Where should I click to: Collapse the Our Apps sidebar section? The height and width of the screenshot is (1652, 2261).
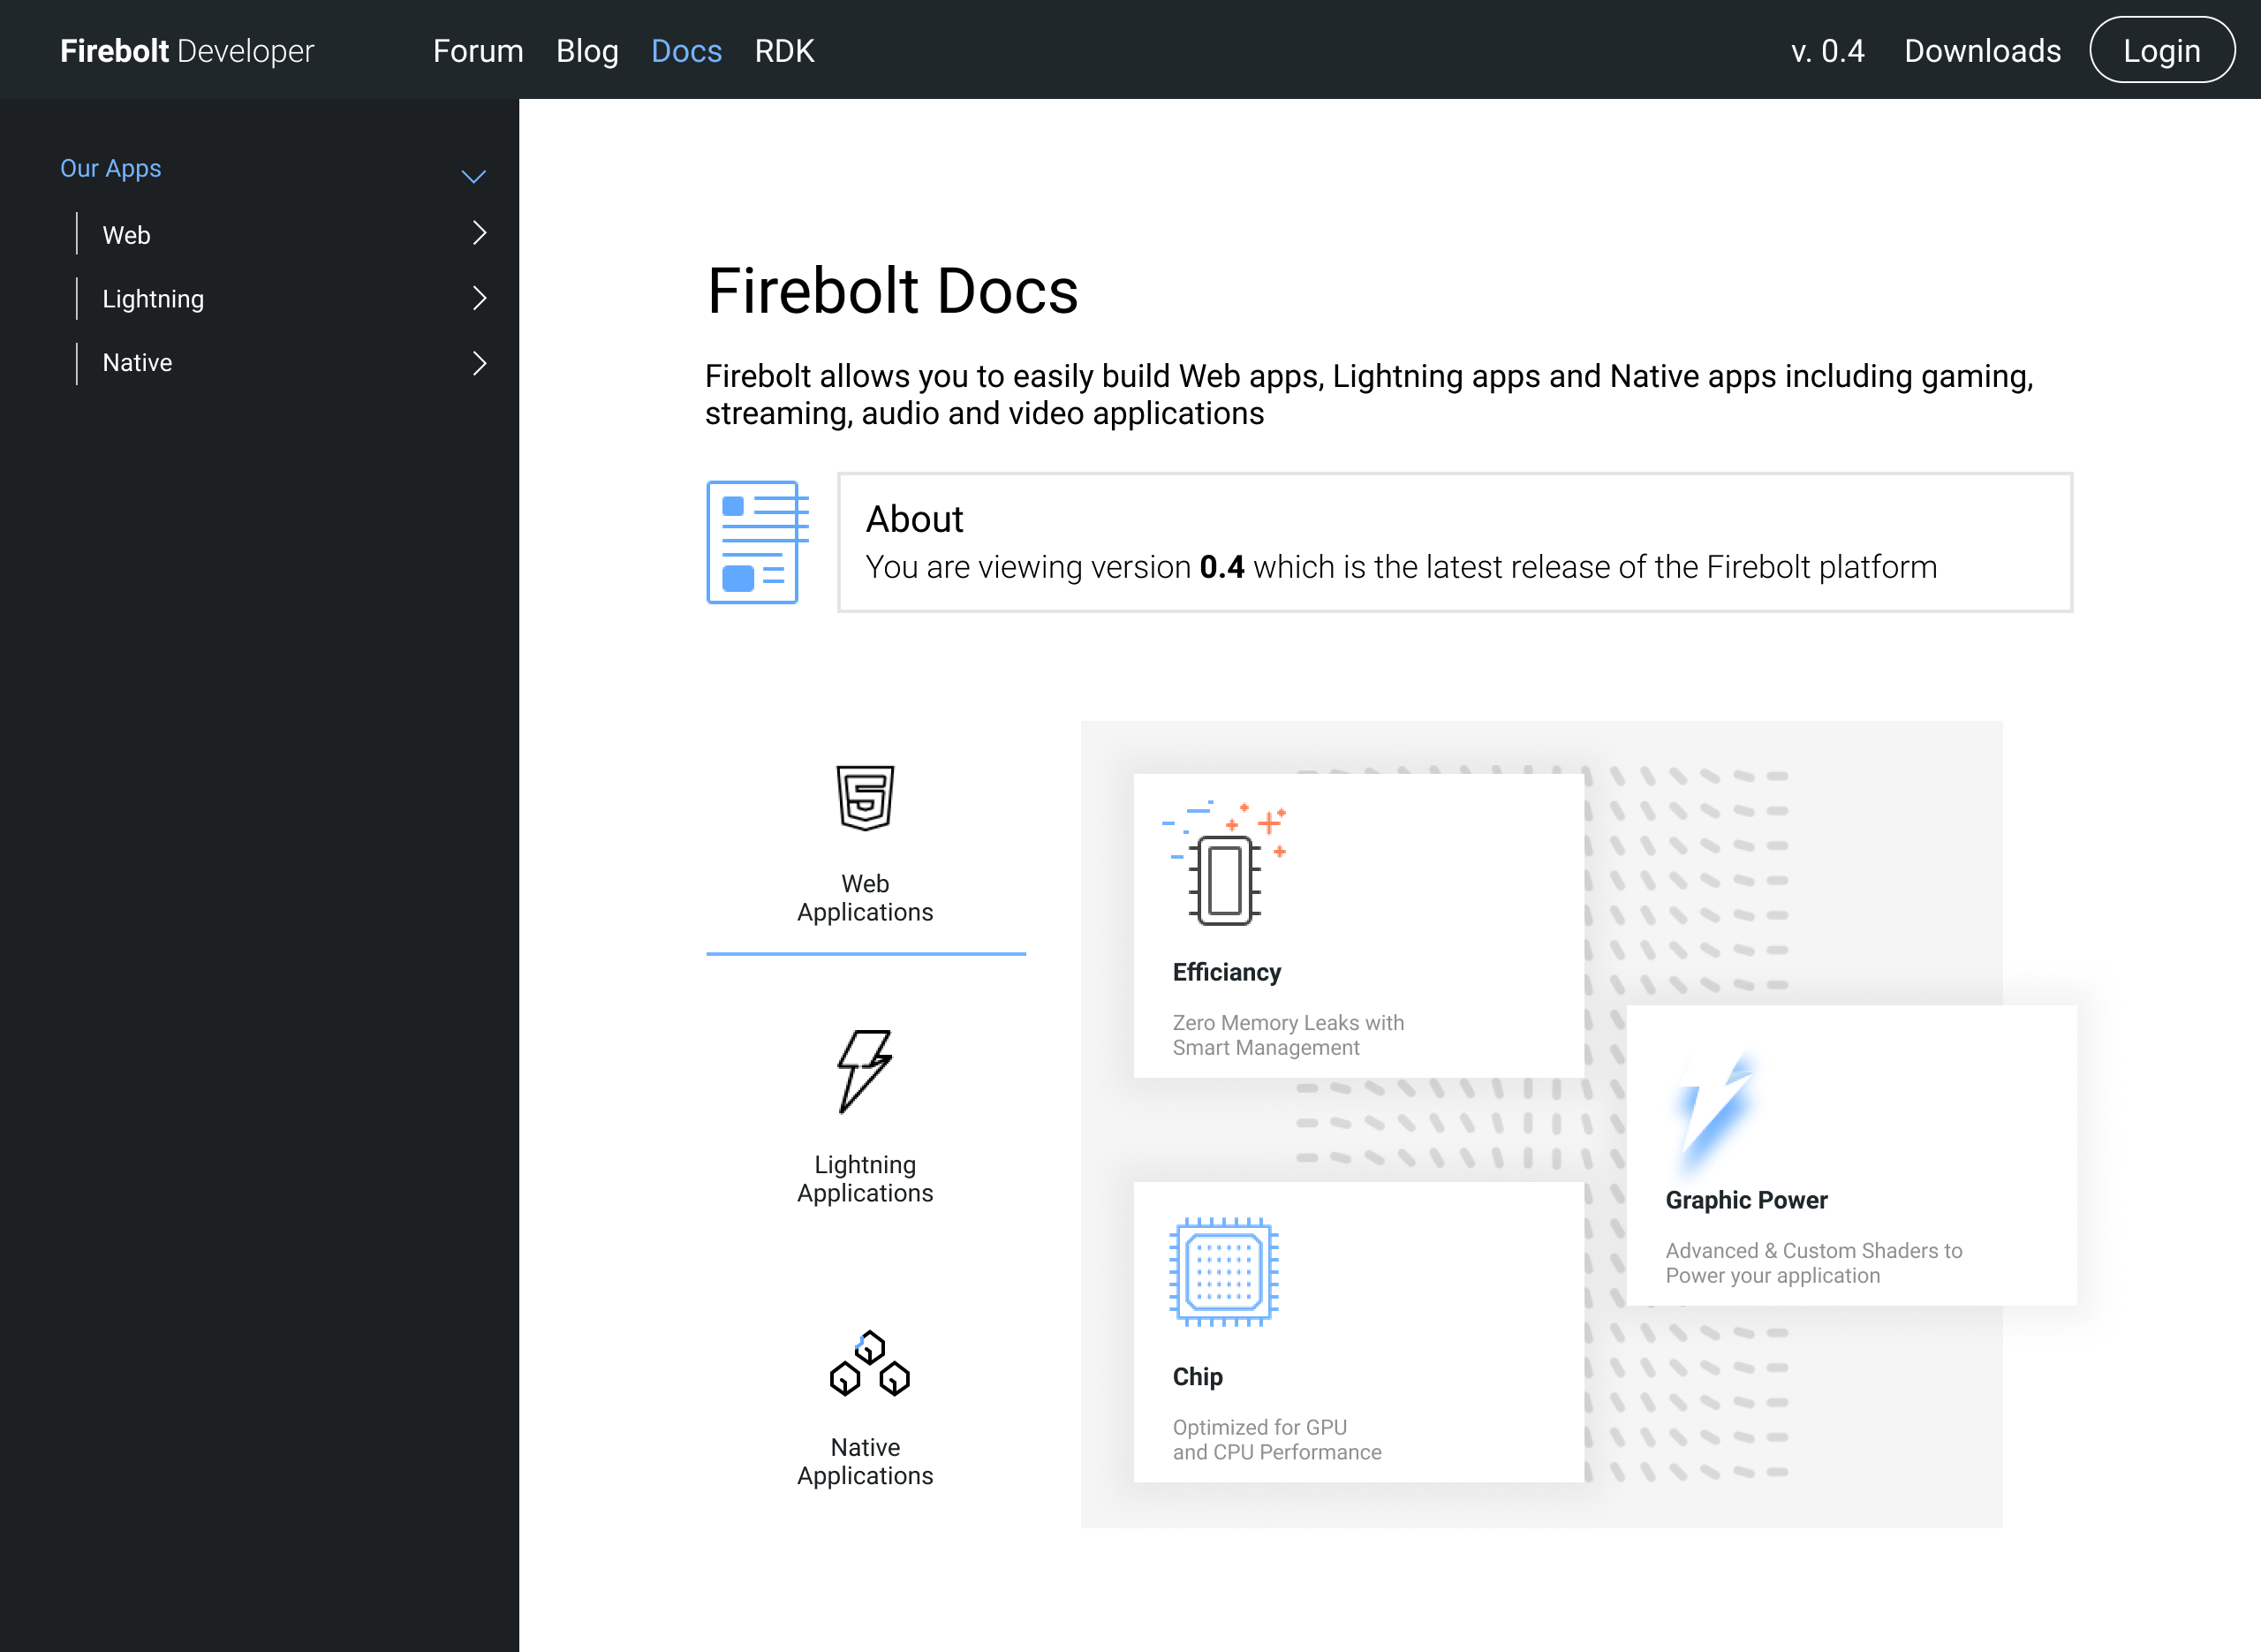(473, 177)
